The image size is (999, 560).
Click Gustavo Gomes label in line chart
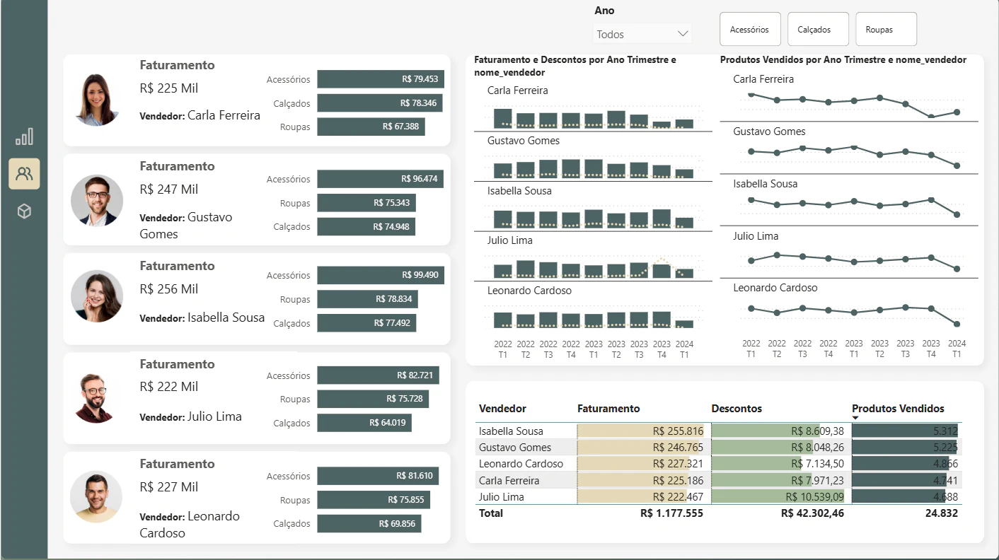[x=769, y=132]
